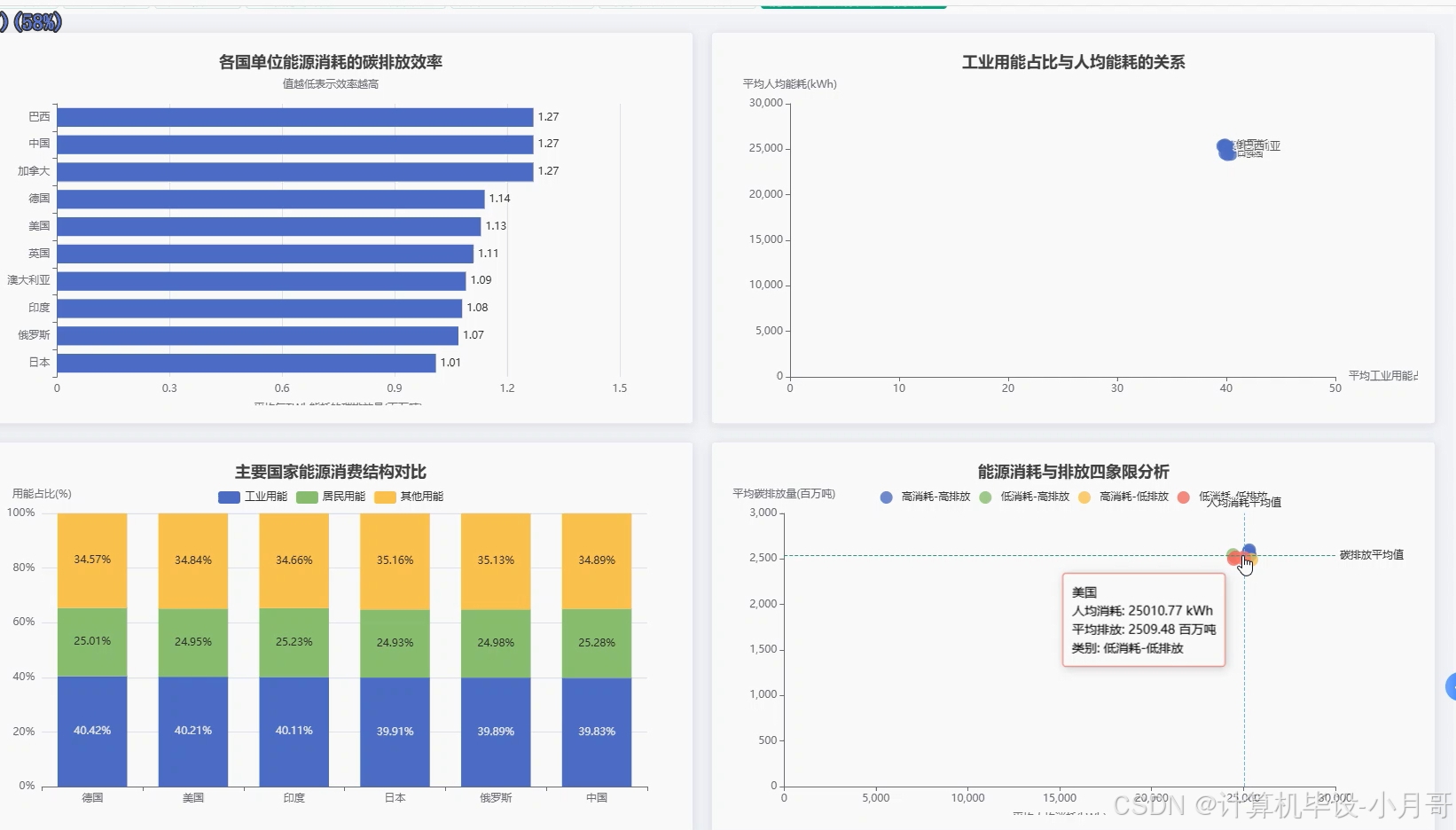Viewport: 1456px width, 830px height.
Task: Click the 澳大利亚 horizontal bar valued 1.09
Action: 262,280
